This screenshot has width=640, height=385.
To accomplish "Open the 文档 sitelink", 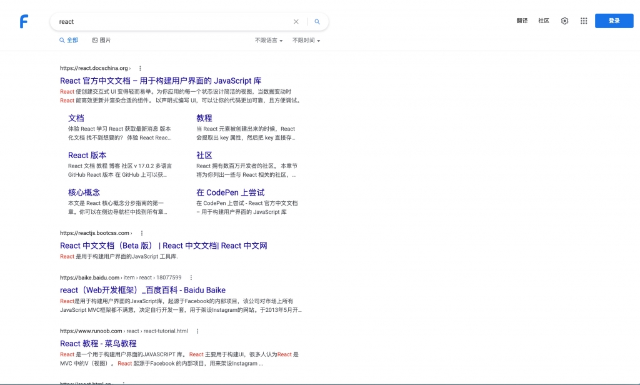I will click(x=76, y=118).
